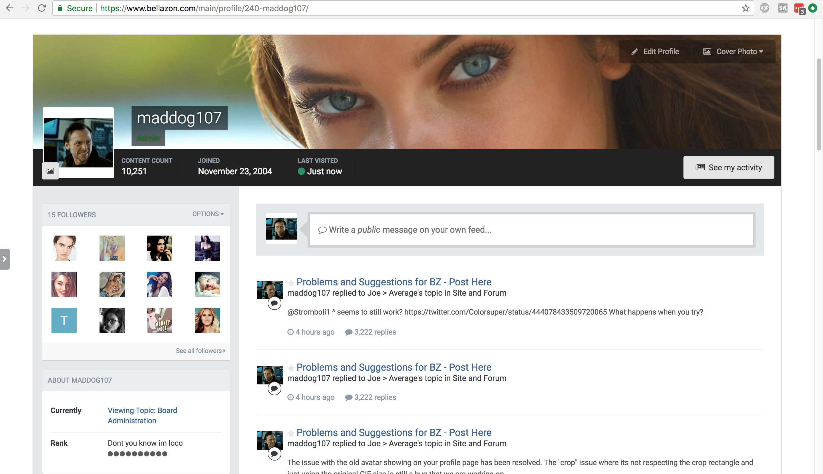
Task: Click the browser reload page icon
Action: (42, 8)
